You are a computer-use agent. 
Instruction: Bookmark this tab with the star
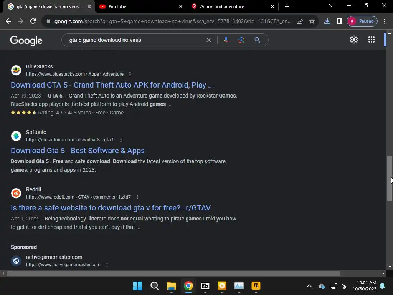312,21
